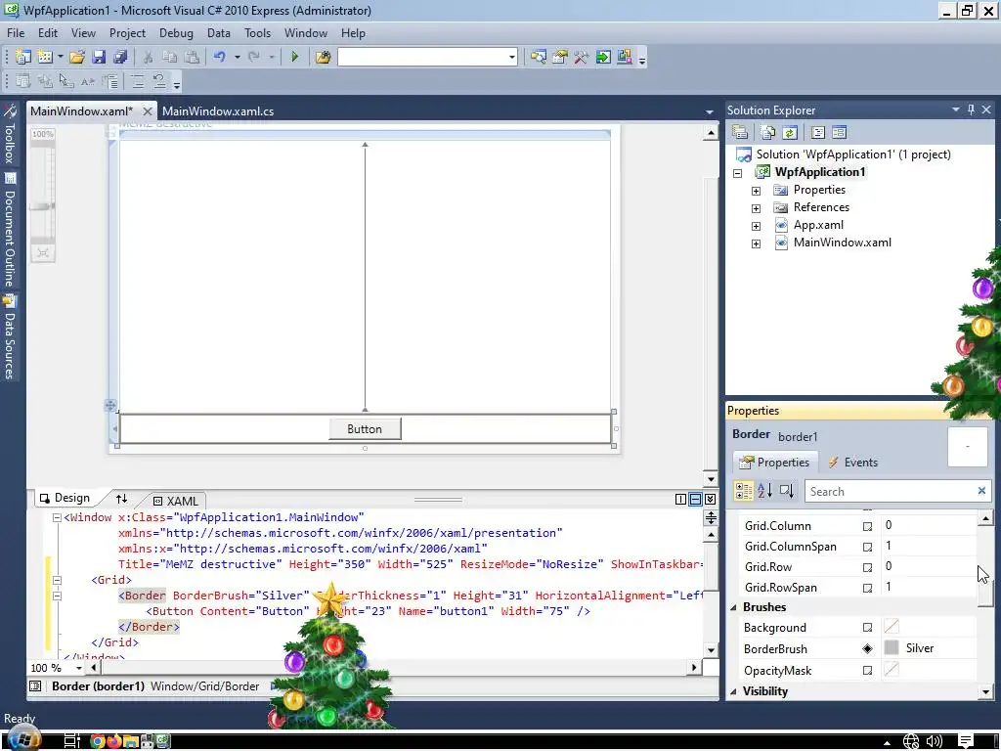The width and height of the screenshot is (1001, 751).
Task: Expand the Properties folder node
Action: coord(756,191)
